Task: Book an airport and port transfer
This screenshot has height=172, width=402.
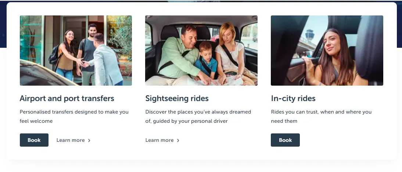Action: tap(34, 140)
